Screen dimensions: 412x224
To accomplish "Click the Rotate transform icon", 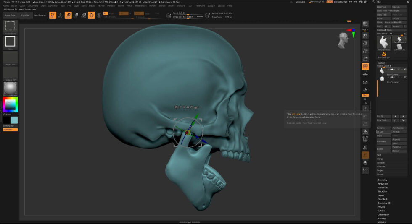I will 83,16.
